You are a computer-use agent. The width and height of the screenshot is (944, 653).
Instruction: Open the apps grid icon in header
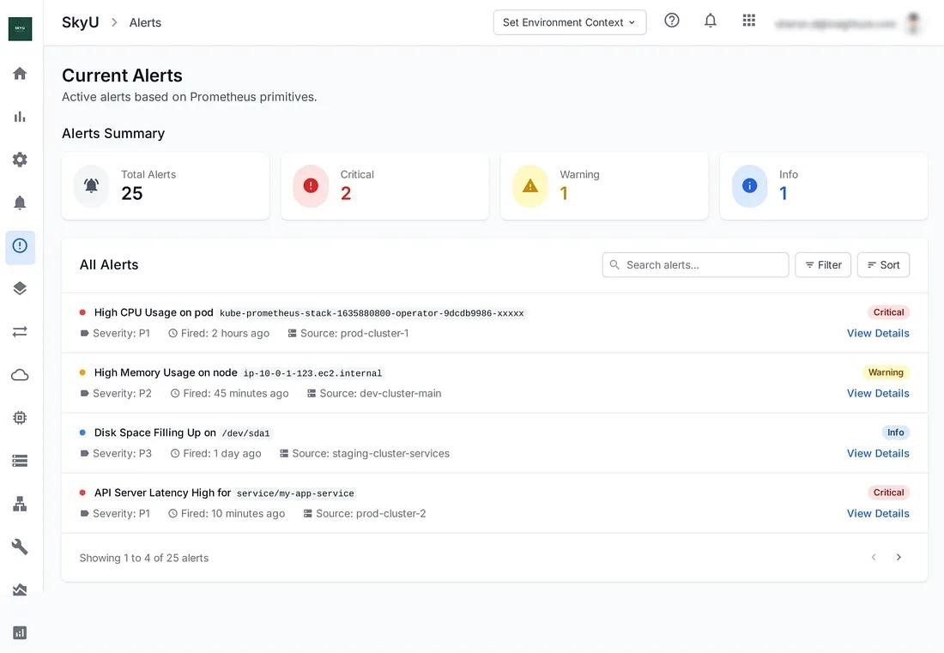(749, 21)
